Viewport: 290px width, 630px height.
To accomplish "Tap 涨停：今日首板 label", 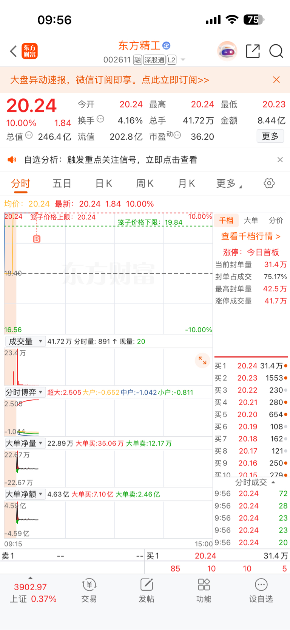I will click(251, 252).
